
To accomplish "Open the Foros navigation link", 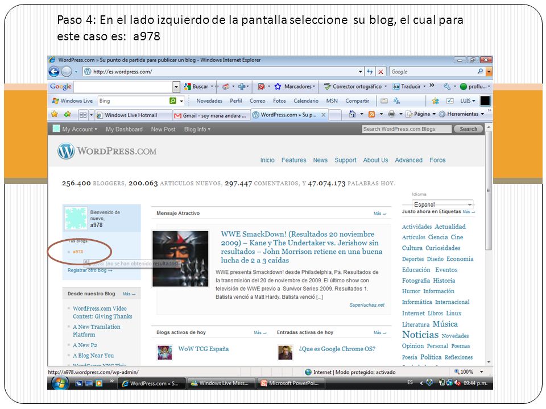I will click(x=437, y=160).
